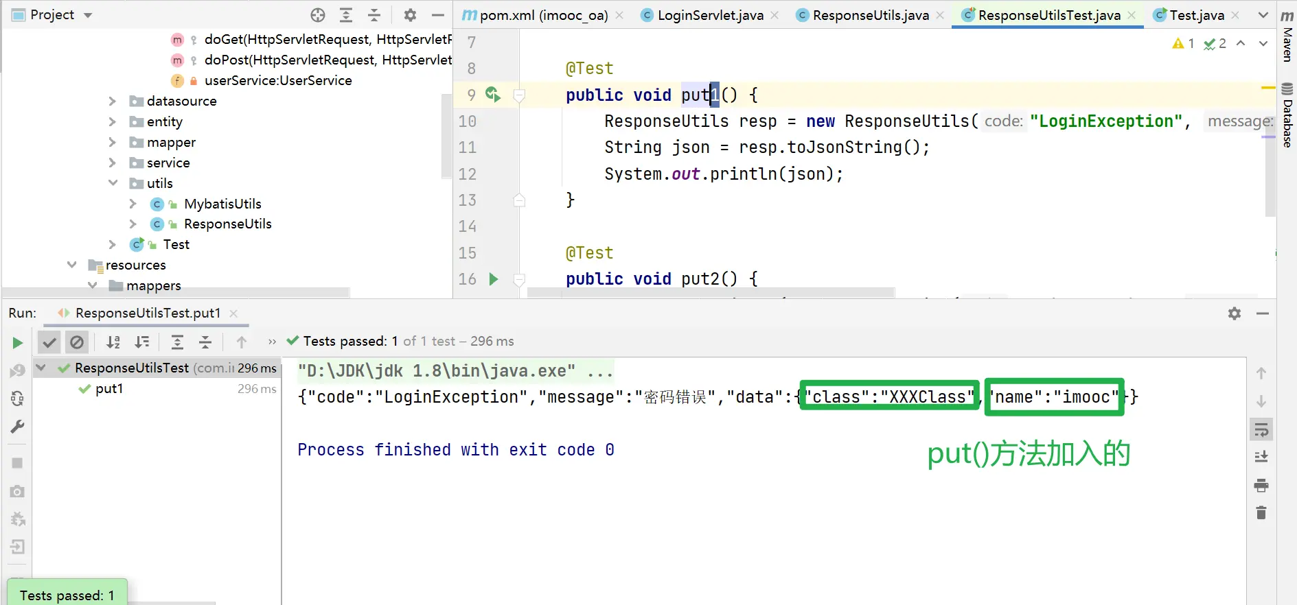
Task: Toggle soft-wrap in console
Action: [x=1261, y=429]
